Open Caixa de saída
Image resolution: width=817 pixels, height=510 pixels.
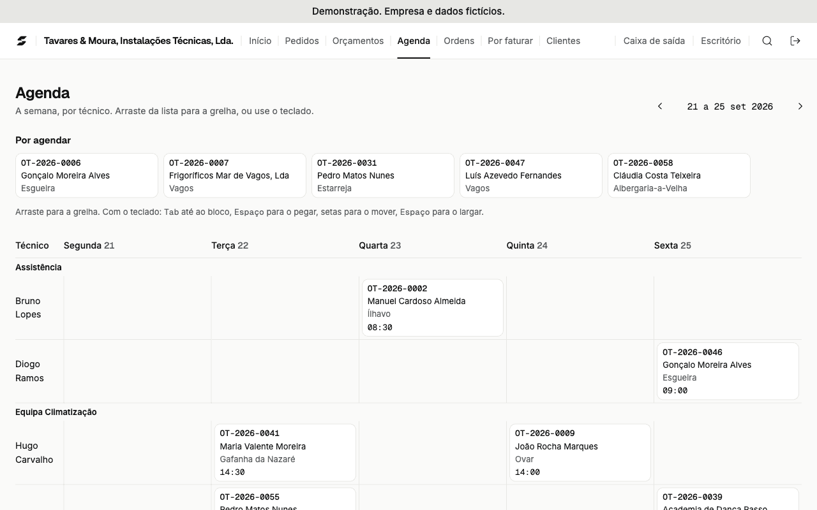point(654,41)
